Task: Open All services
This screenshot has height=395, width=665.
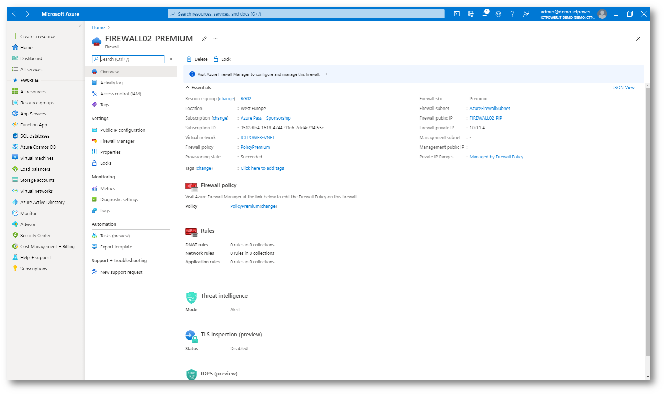Action: pyautogui.click(x=27, y=69)
